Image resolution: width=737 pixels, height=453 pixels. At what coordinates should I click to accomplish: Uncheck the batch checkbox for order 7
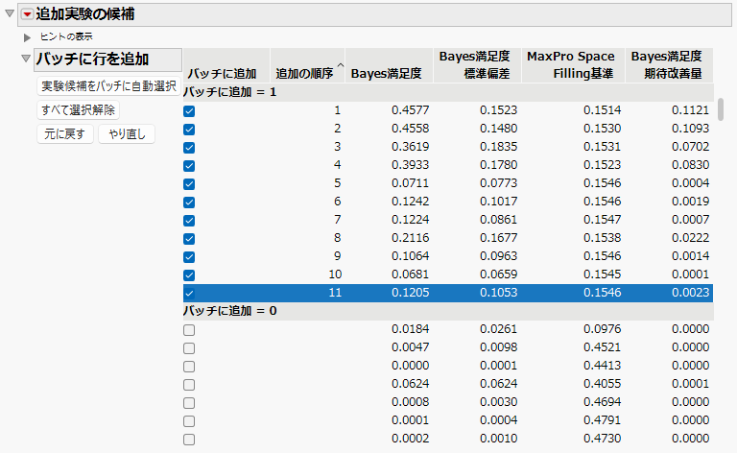(189, 221)
